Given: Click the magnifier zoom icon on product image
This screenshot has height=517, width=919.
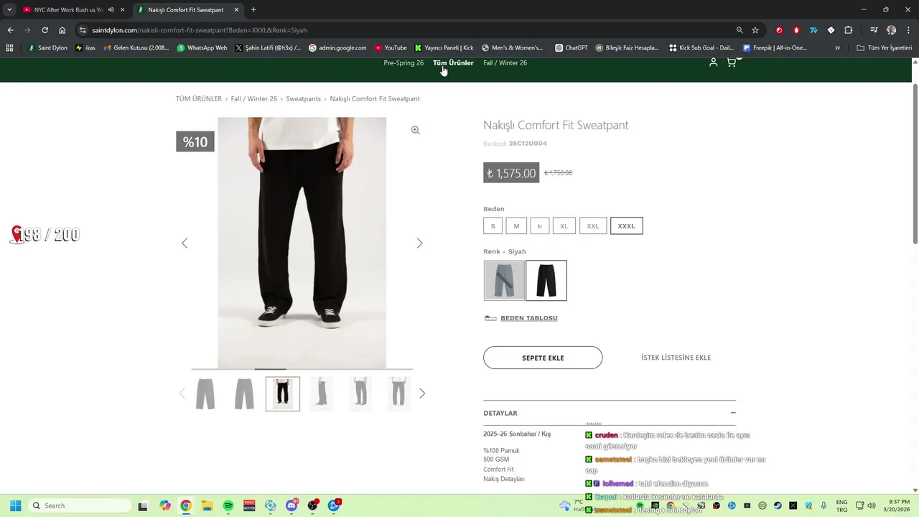Looking at the screenshot, I should point(415,130).
